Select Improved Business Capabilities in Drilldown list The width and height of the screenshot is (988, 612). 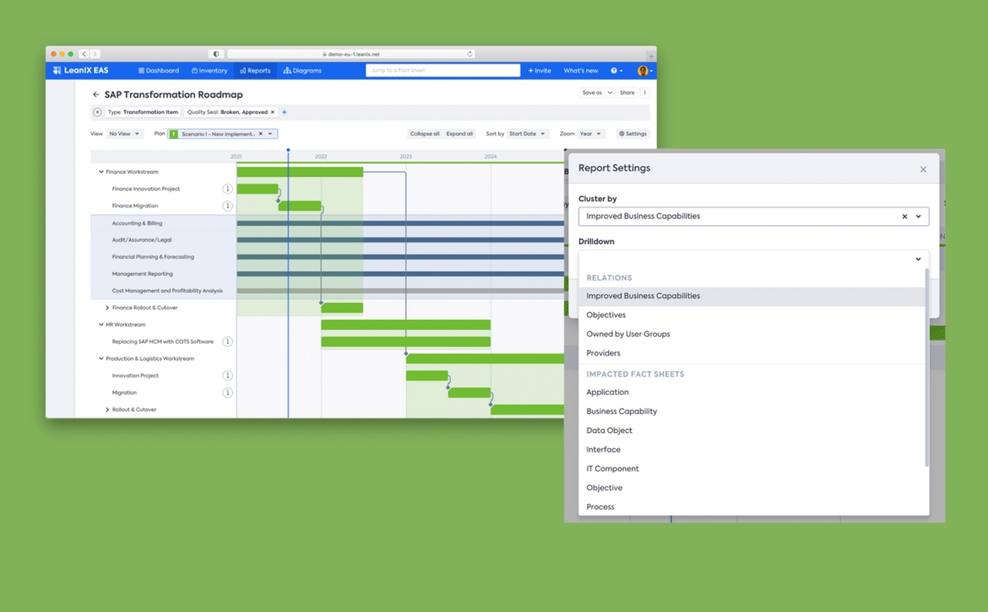point(751,296)
